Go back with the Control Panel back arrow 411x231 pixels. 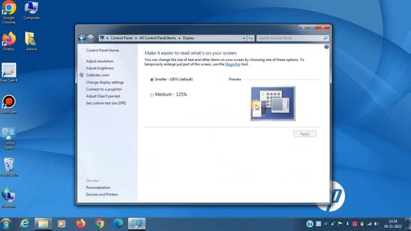82,38
